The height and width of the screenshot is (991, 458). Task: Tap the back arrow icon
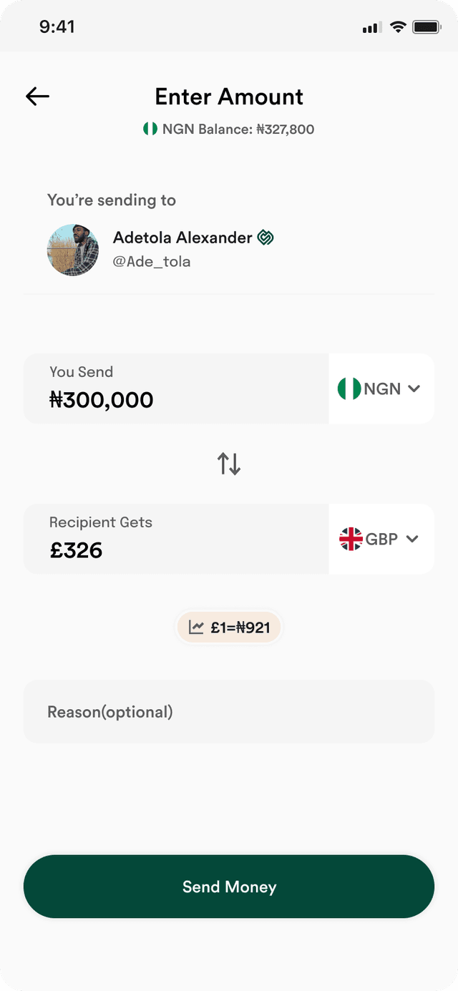click(37, 97)
